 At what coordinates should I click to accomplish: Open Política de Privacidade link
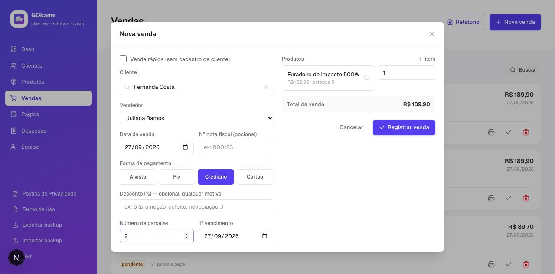click(49, 194)
